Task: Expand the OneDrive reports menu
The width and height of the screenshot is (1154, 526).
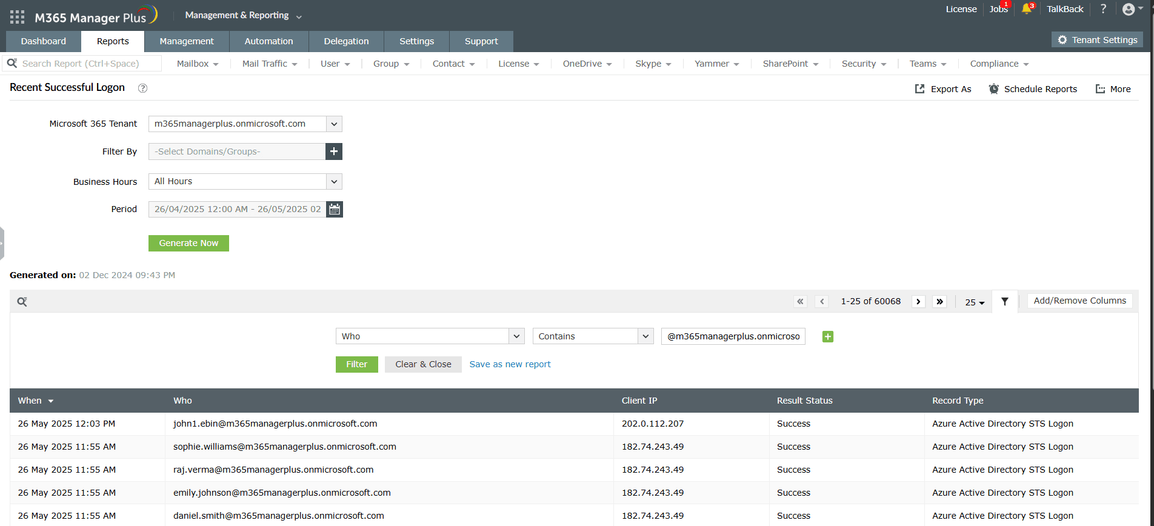Action: tap(587, 64)
